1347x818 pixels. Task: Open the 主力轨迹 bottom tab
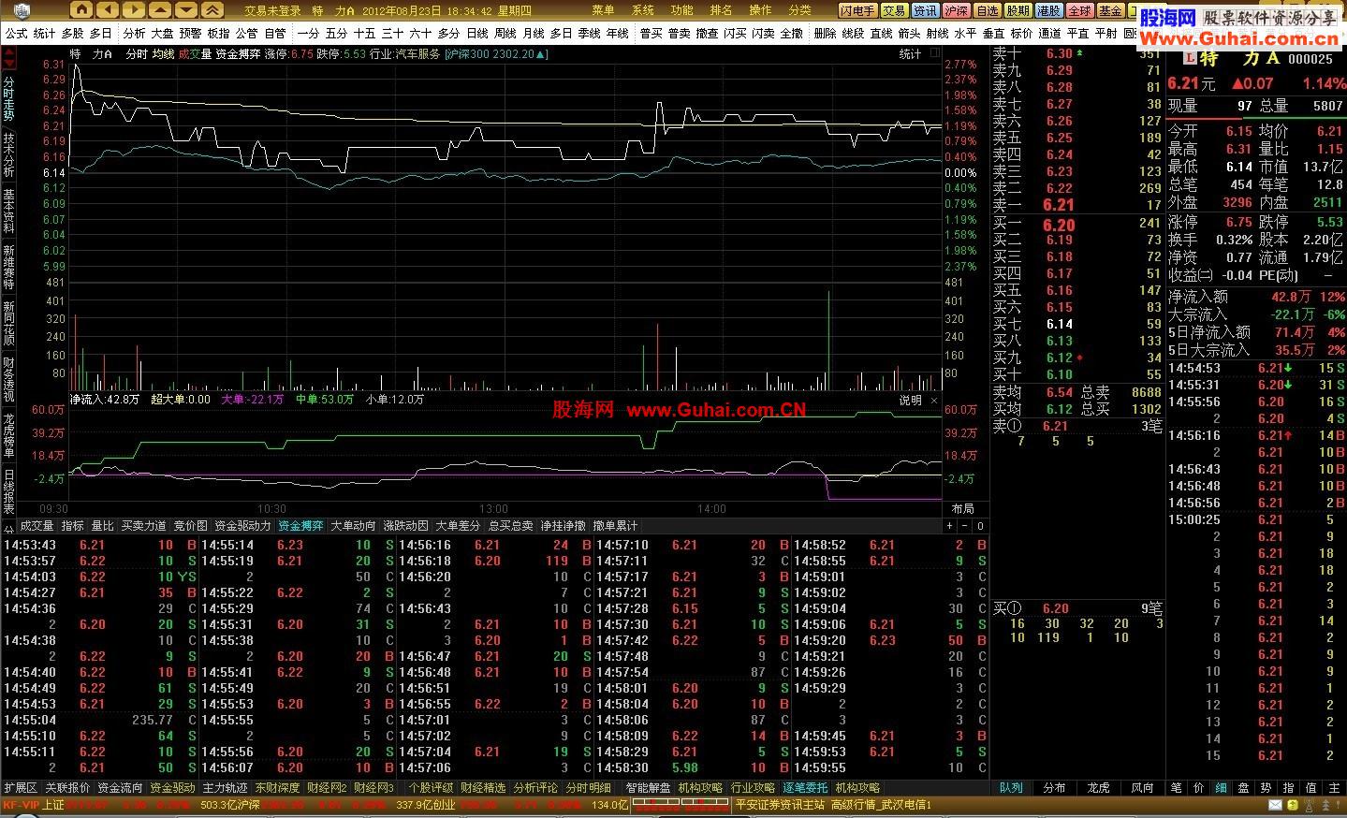tap(225, 788)
